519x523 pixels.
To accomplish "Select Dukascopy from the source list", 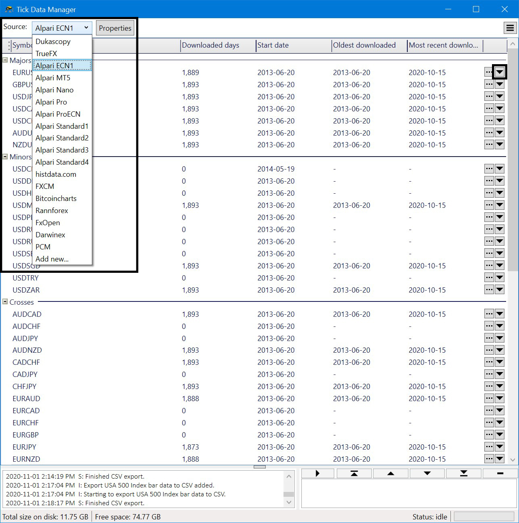I will (x=63, y=41).
